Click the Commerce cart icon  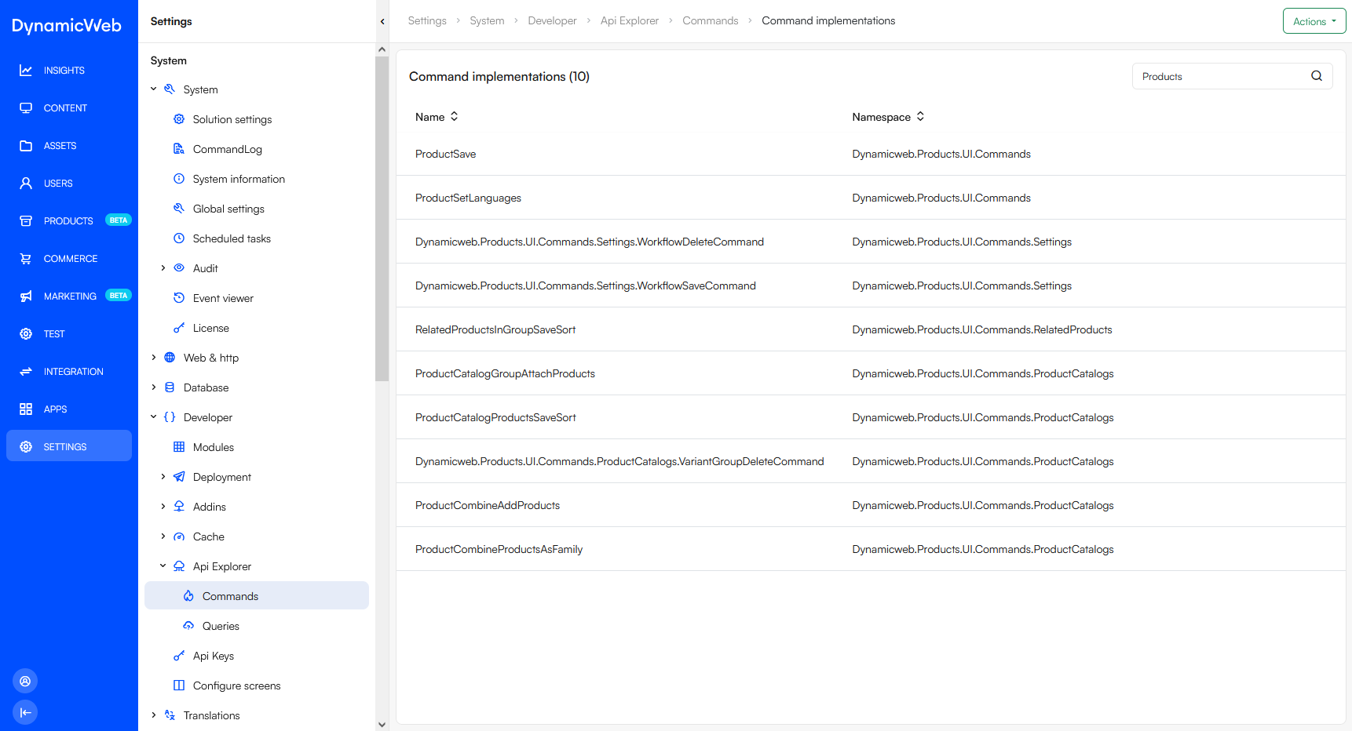click(x=26, y=259)
